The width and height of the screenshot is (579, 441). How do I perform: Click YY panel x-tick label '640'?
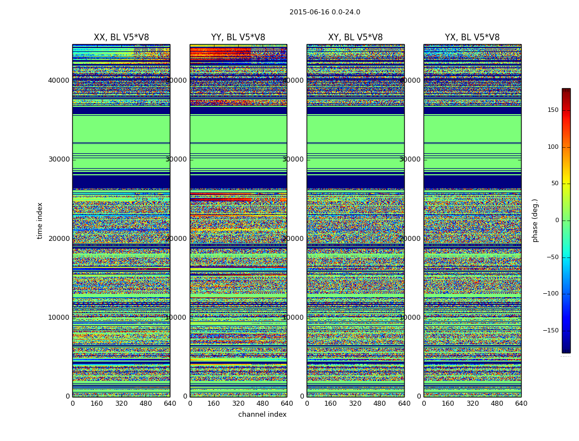[287, 404]
